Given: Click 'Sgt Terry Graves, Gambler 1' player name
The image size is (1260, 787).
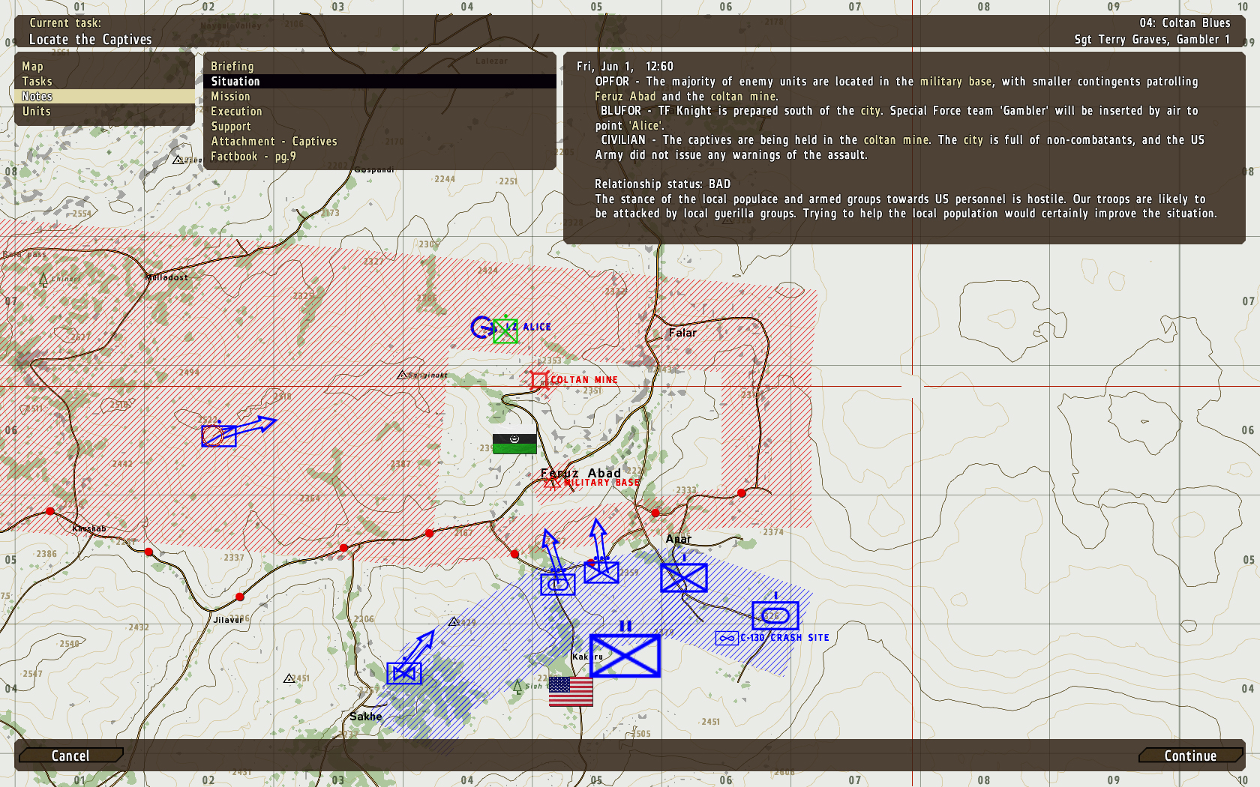Looking at the screenshot, I should [x=1152, y=40].
